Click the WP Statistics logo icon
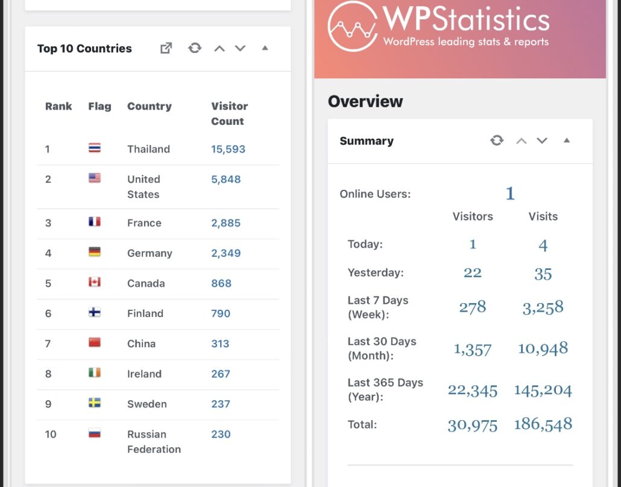The height and width of the screenshot is (487, 621). click(x=353, y=26)
